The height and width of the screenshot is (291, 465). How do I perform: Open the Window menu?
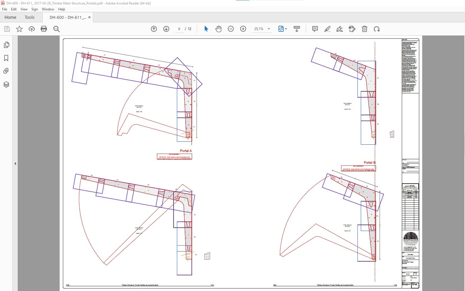[48, 9]
